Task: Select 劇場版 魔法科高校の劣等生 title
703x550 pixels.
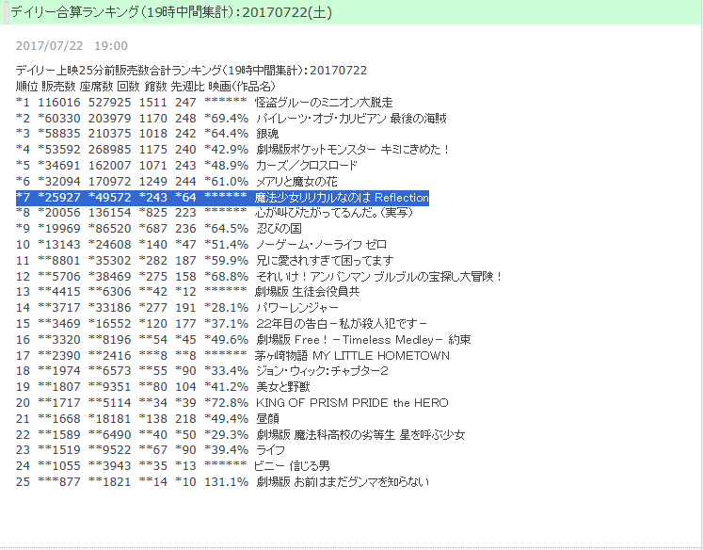Action: click(x=360, y=435)
